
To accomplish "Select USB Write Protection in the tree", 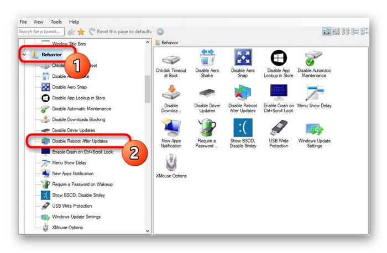I will pyautogui.click(x=72, y=206).
